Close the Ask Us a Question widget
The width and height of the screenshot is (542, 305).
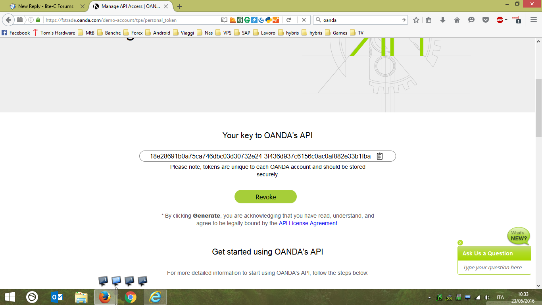coord(460,242)
